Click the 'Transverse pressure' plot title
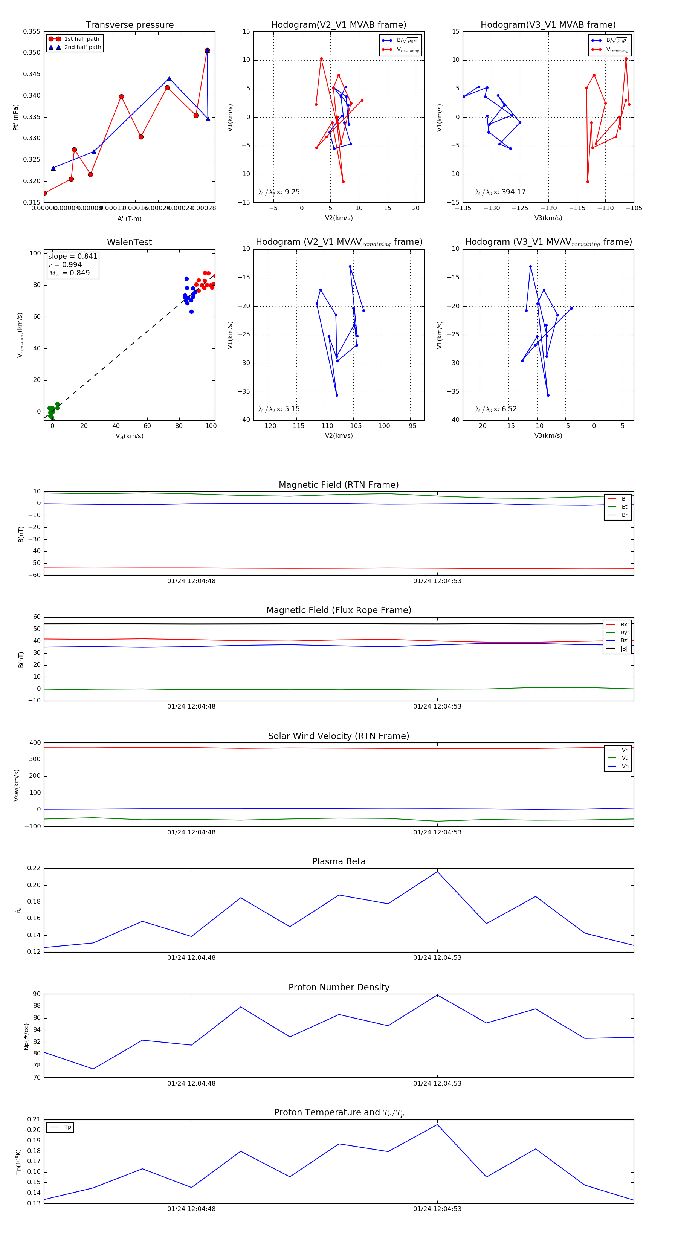Viewport: 678px width, 1243px height. (x=129, y=25)
